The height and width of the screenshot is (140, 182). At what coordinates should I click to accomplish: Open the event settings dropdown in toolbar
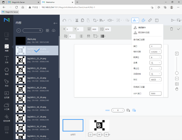(x=135, y=20)
